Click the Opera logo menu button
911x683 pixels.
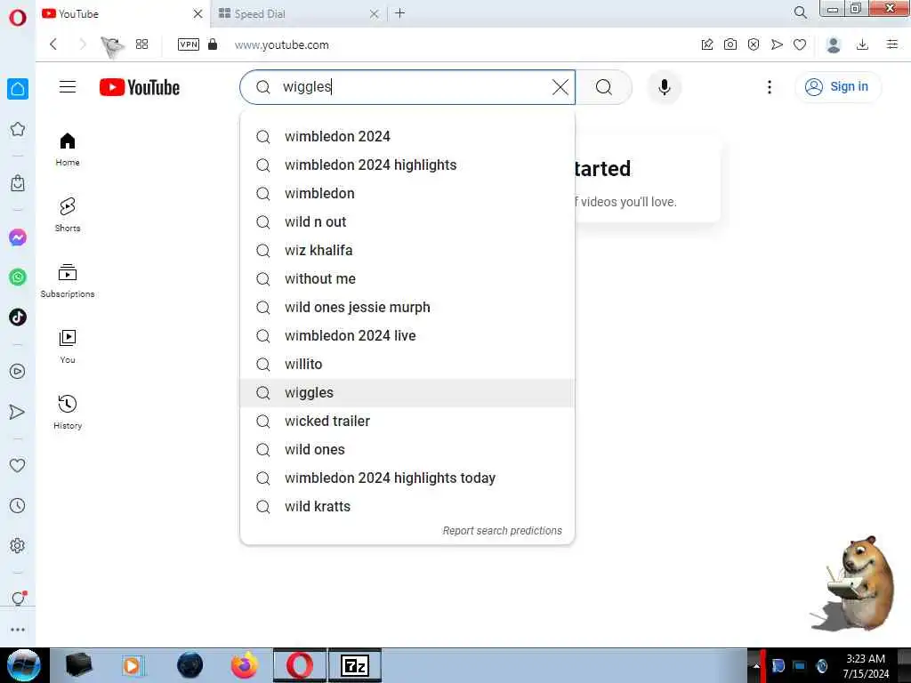(18, 18)
